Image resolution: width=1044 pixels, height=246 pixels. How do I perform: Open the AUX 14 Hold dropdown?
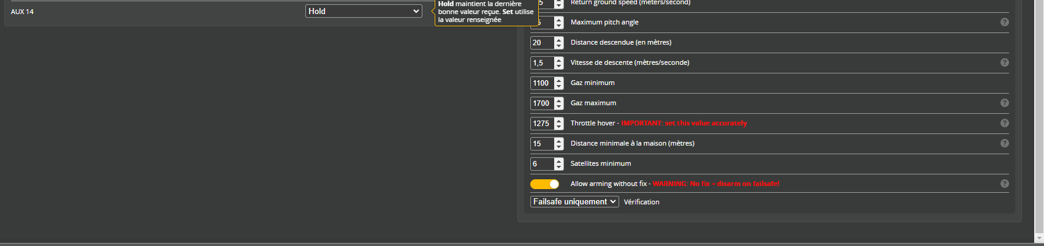tap(364, 11)
